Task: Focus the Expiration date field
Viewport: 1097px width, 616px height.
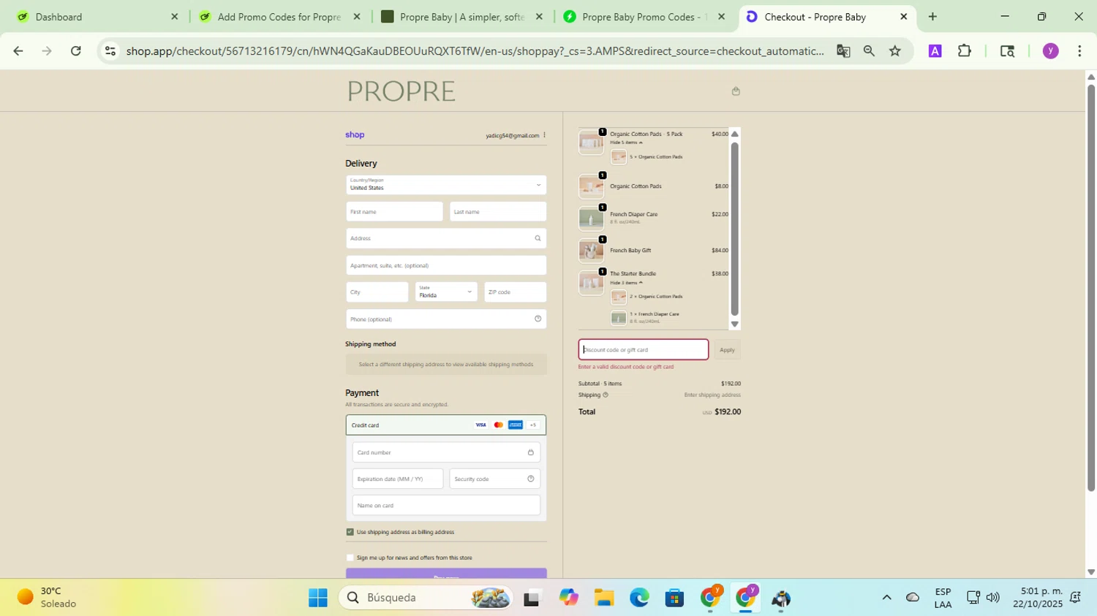Action: pyautogui.click(x=398, y=479)
